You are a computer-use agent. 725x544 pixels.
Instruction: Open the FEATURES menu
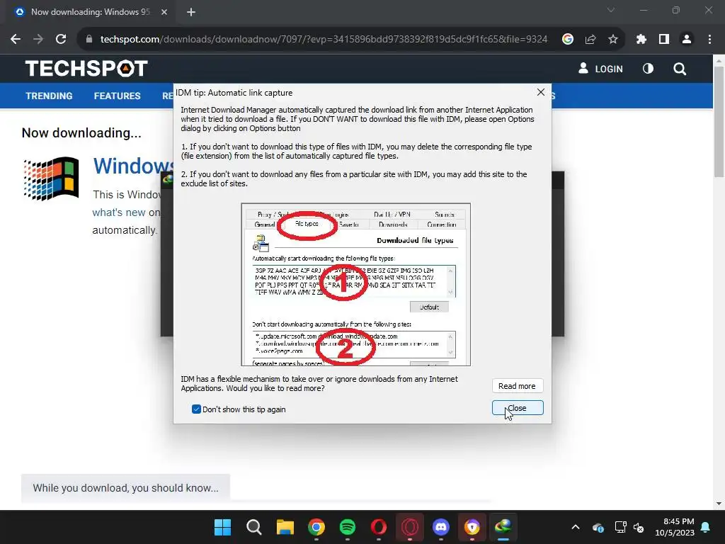click(117, 96)
